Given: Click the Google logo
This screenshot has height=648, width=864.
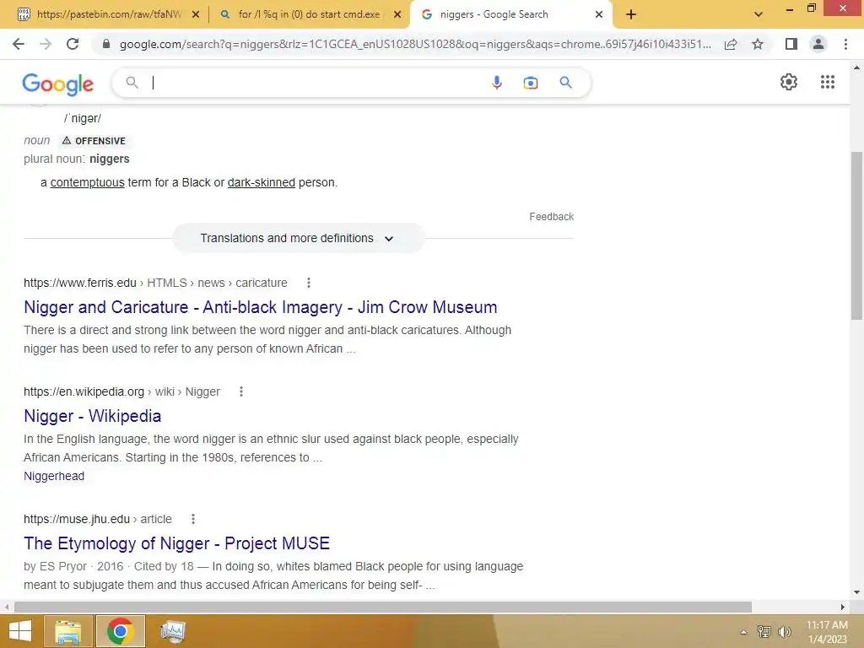Looking at the screenshot, I should [x=58, y=84].
